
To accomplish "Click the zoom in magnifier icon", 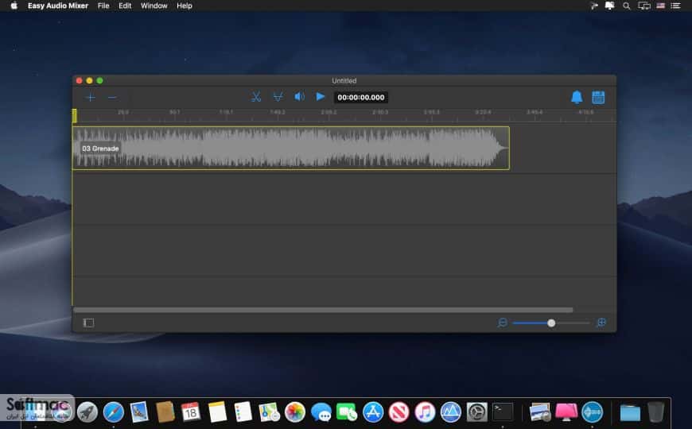I will click(x=601, y=323).
